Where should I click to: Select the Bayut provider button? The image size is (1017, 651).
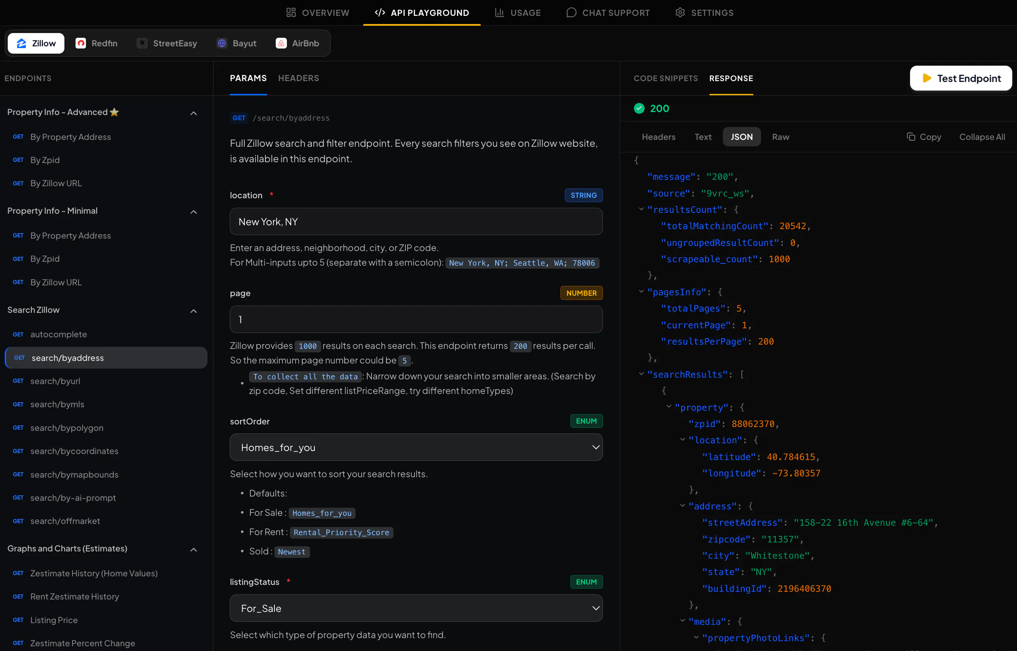pyautogui.click(x=237, y=43)
